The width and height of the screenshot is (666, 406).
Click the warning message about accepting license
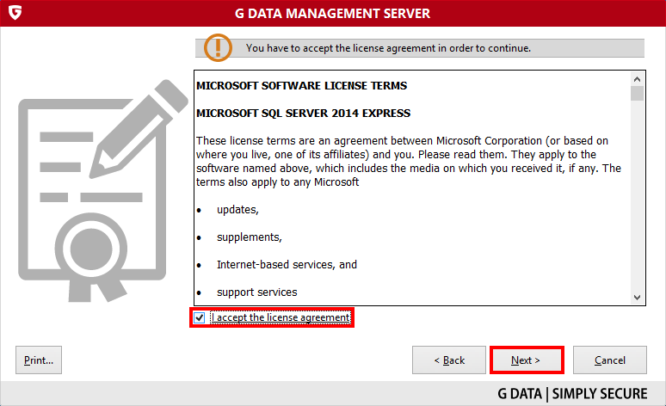pos(388,48)
